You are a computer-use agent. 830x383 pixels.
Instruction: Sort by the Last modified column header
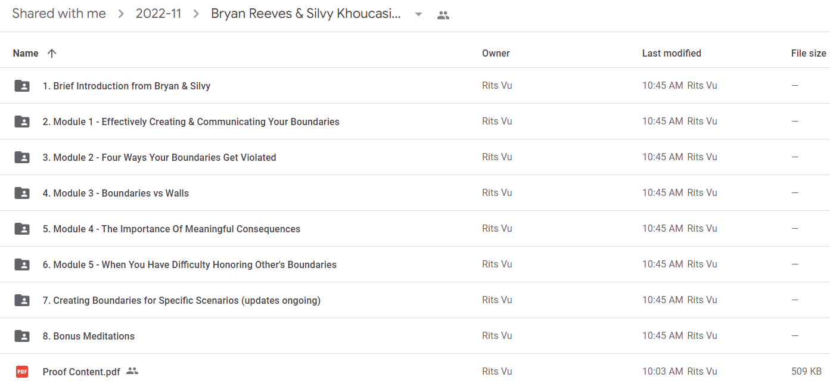(672, 53)
